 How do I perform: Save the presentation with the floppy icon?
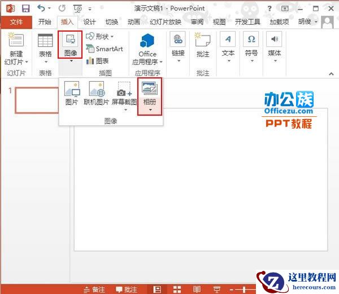click(26, 8)
